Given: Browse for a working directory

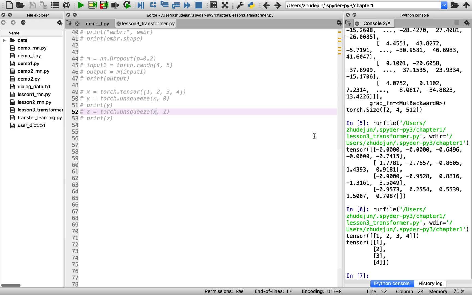Looking at the screenshot, I should click(455, 5).
